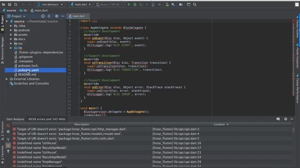Select error row for models/model.dart URI
Viewport: 300px width, 168px height.
pyautogui.click(x=152, y=134)
